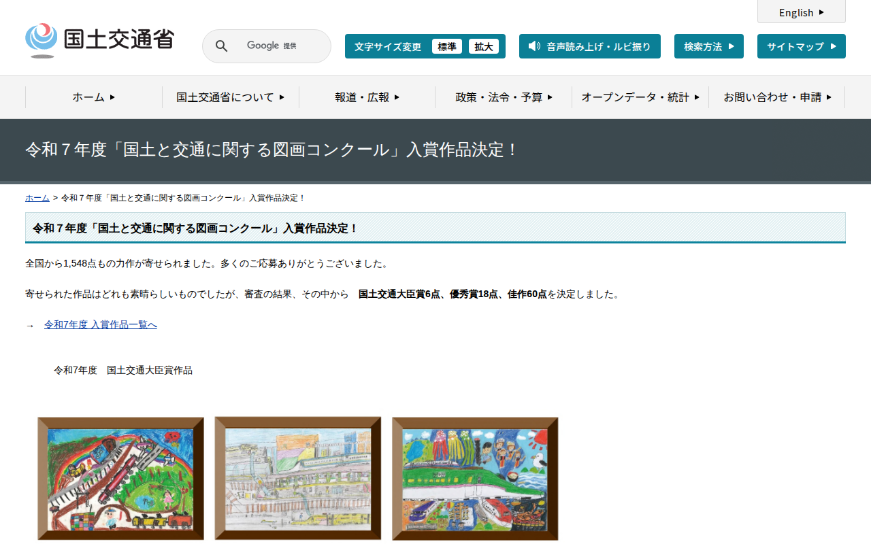Select 拡大 text size

tap(484, 46)
